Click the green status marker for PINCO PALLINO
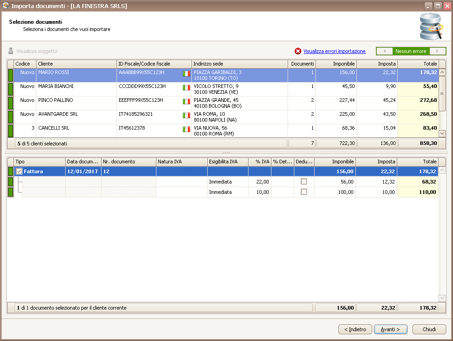Image resolution: width=453 pixels, height=341 pixels. pos(11,103)
